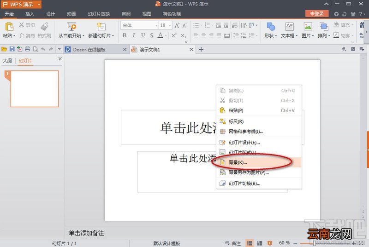This screenshot has height=247, width=369.
Task: Click the distributed alignment icon
Action: tap(227, 36)
